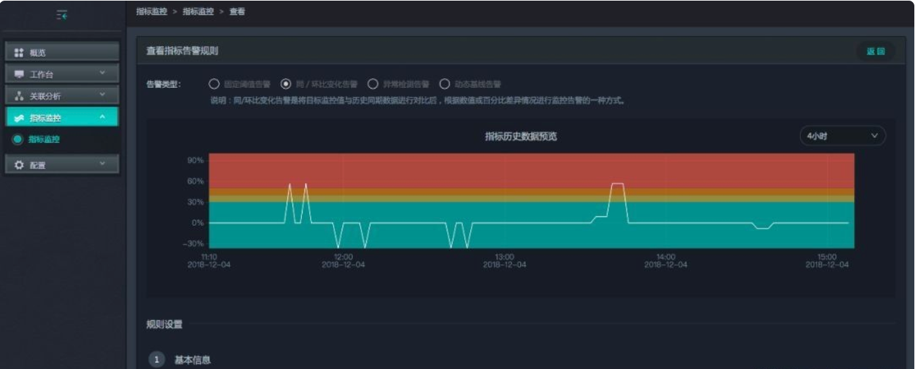Click the first 指标监控 breadcrumb link
Viewport: 915px width, 369px height.
(x=152, y=11)
